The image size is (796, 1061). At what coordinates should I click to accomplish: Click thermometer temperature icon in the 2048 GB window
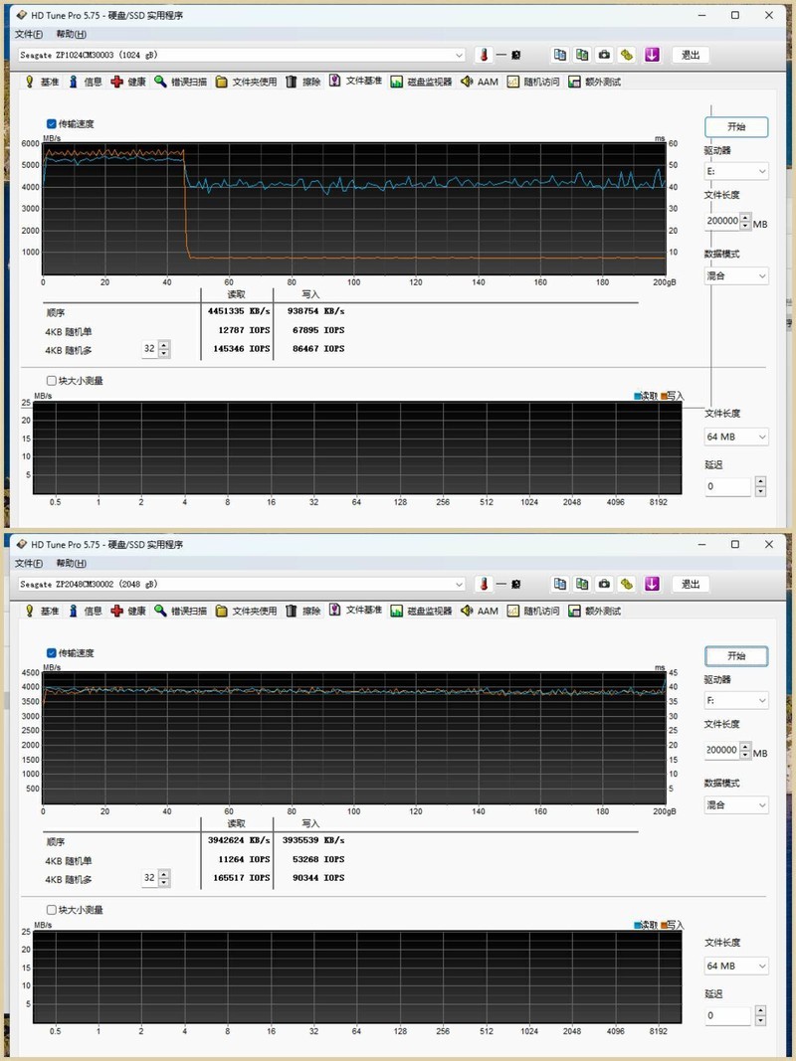click(484, 584)
